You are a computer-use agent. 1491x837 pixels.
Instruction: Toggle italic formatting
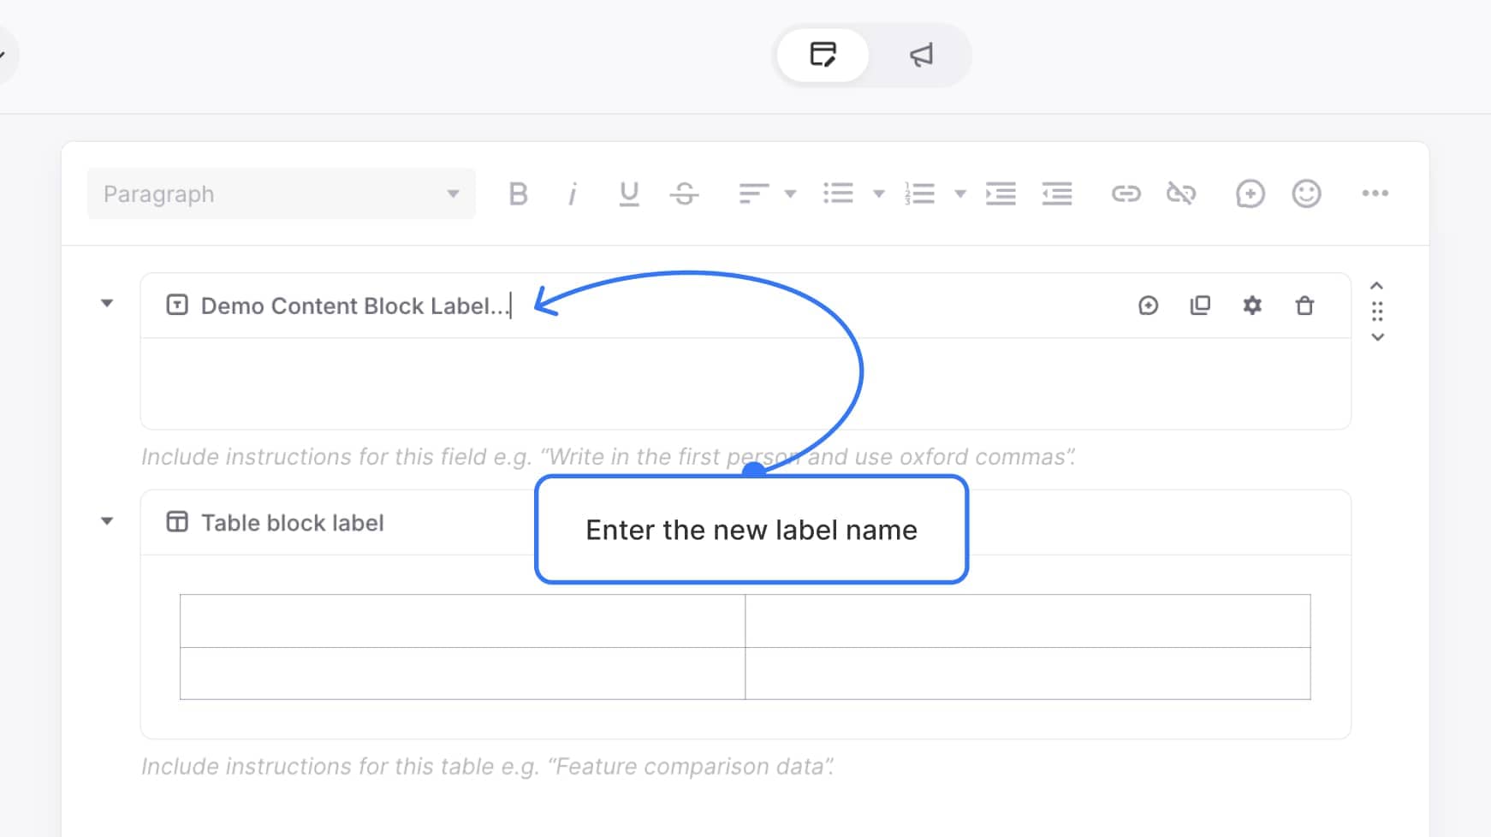[x=573, y=194]
